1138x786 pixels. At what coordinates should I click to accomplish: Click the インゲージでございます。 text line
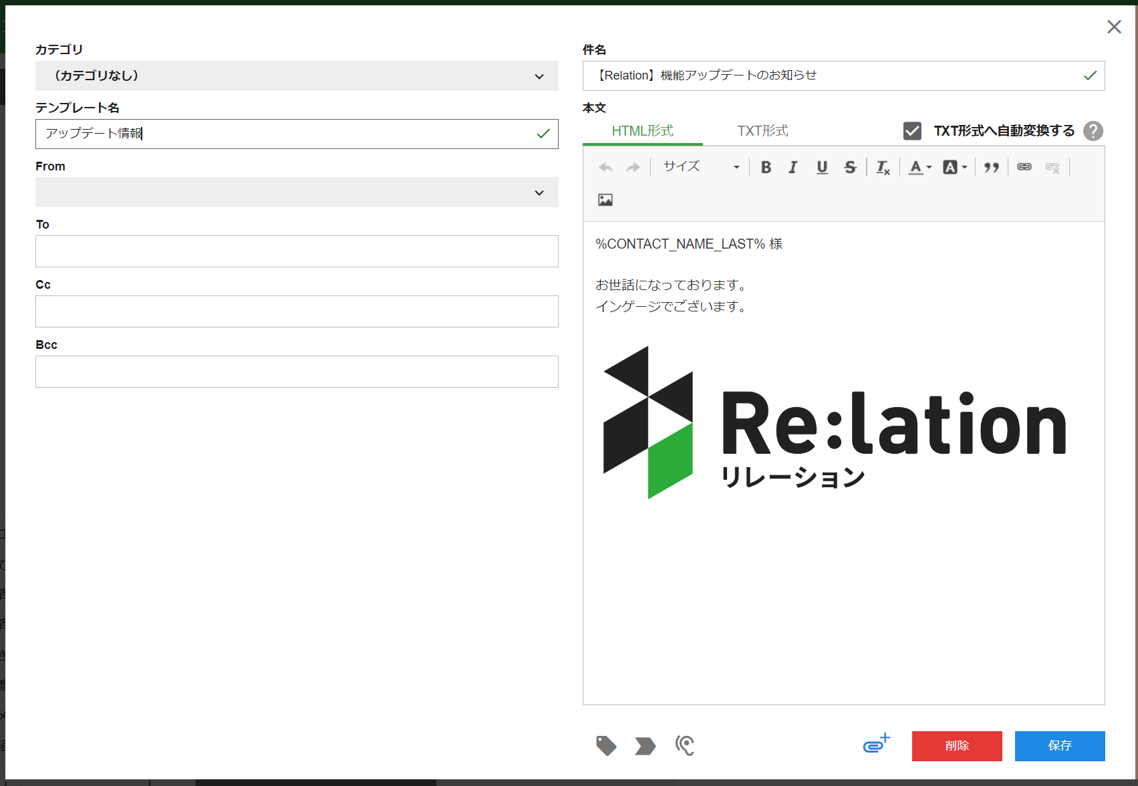pos(672,307)
